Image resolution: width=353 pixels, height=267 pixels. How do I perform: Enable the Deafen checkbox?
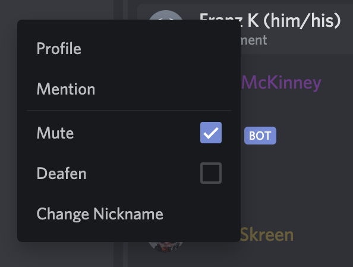(211, 173)
